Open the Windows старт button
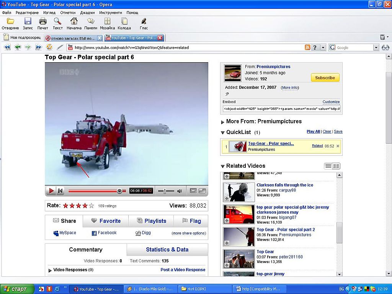The image size is (392, 294). tap(17, 289)
